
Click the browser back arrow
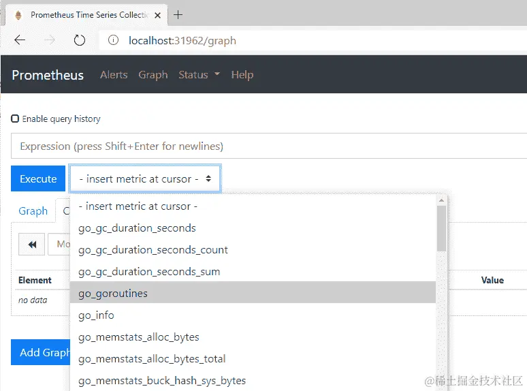(x=20, y=40)
